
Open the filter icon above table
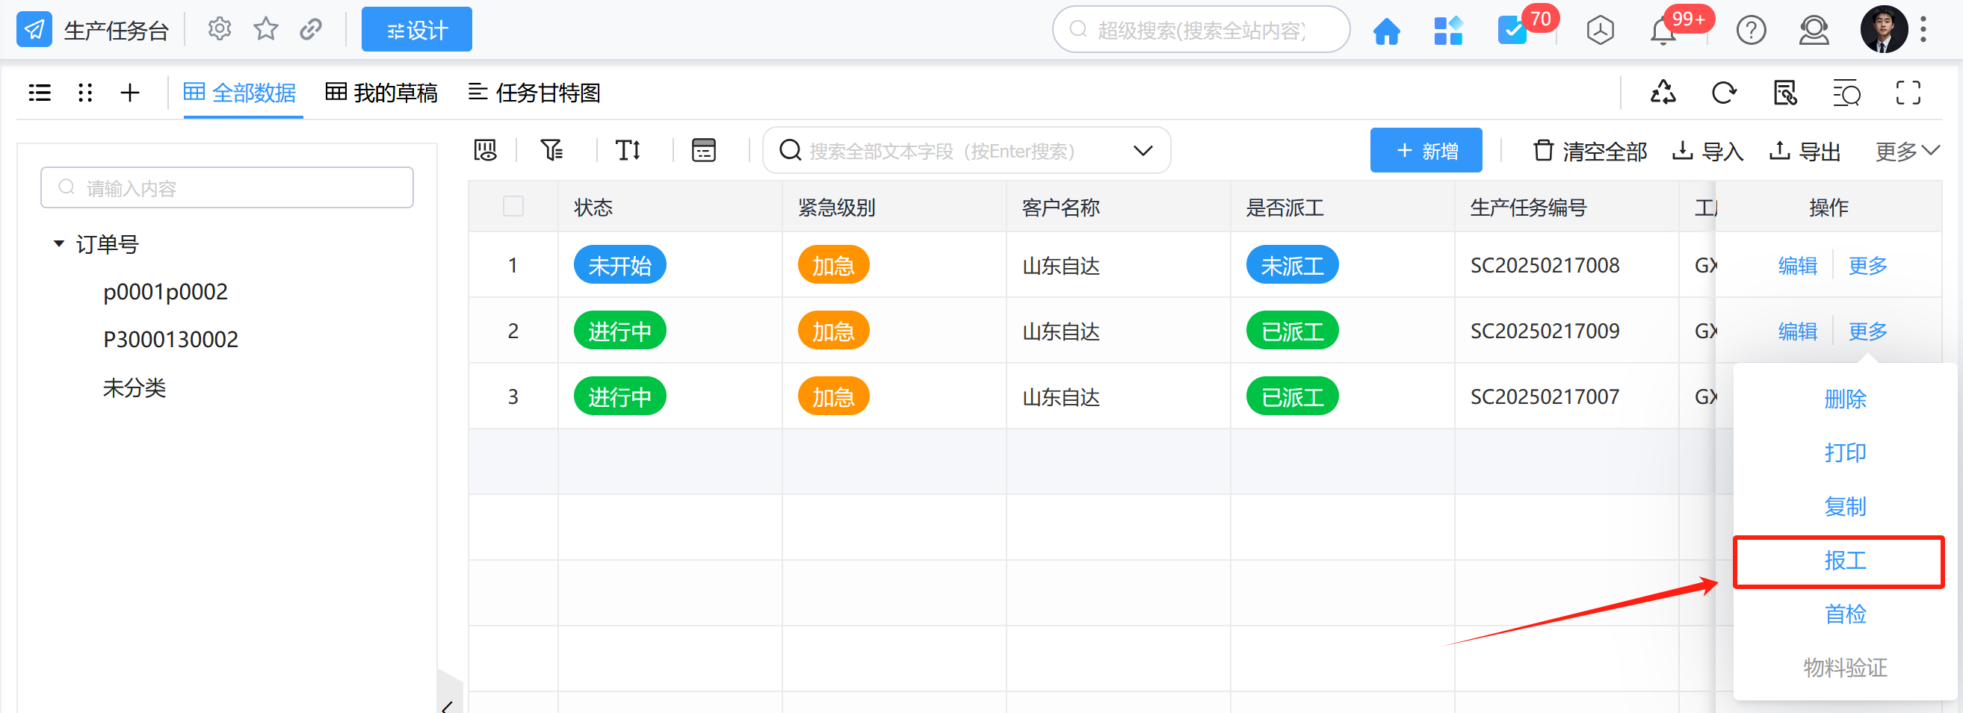(x=551, y=150)
